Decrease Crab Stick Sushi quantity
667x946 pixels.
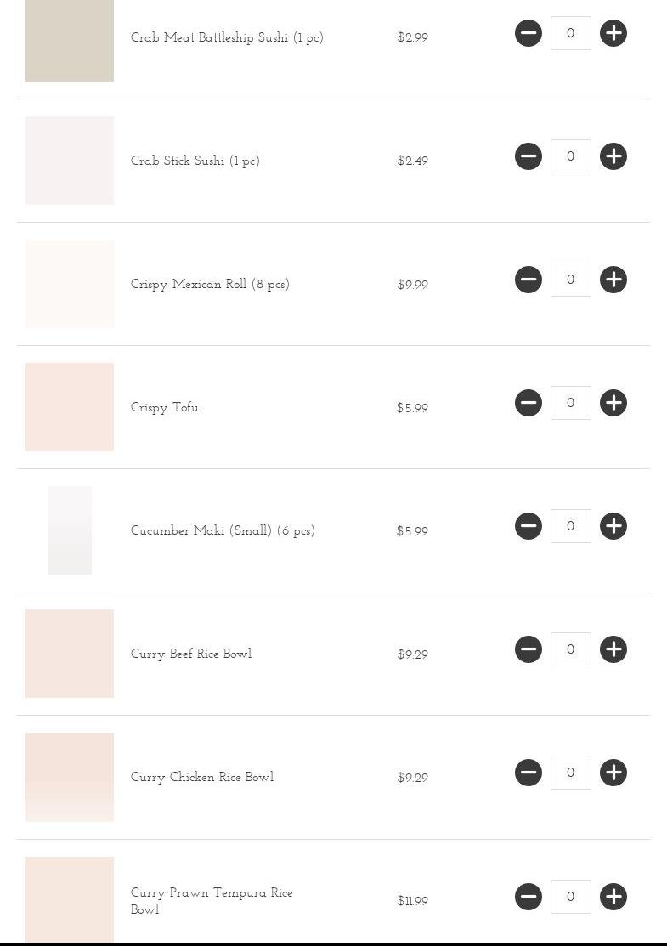pos(529,156)
